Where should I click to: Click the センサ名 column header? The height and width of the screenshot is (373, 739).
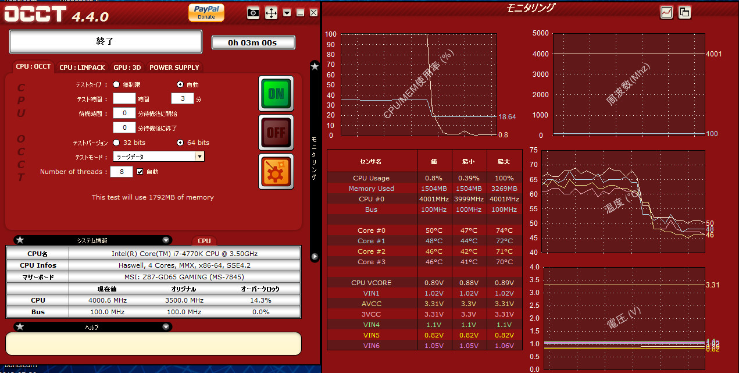tap(372, 161)
